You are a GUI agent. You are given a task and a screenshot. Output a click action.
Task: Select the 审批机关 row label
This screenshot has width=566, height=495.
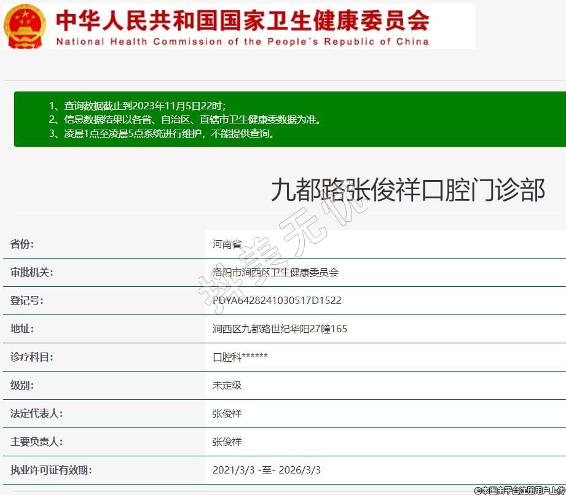(32, 273)
